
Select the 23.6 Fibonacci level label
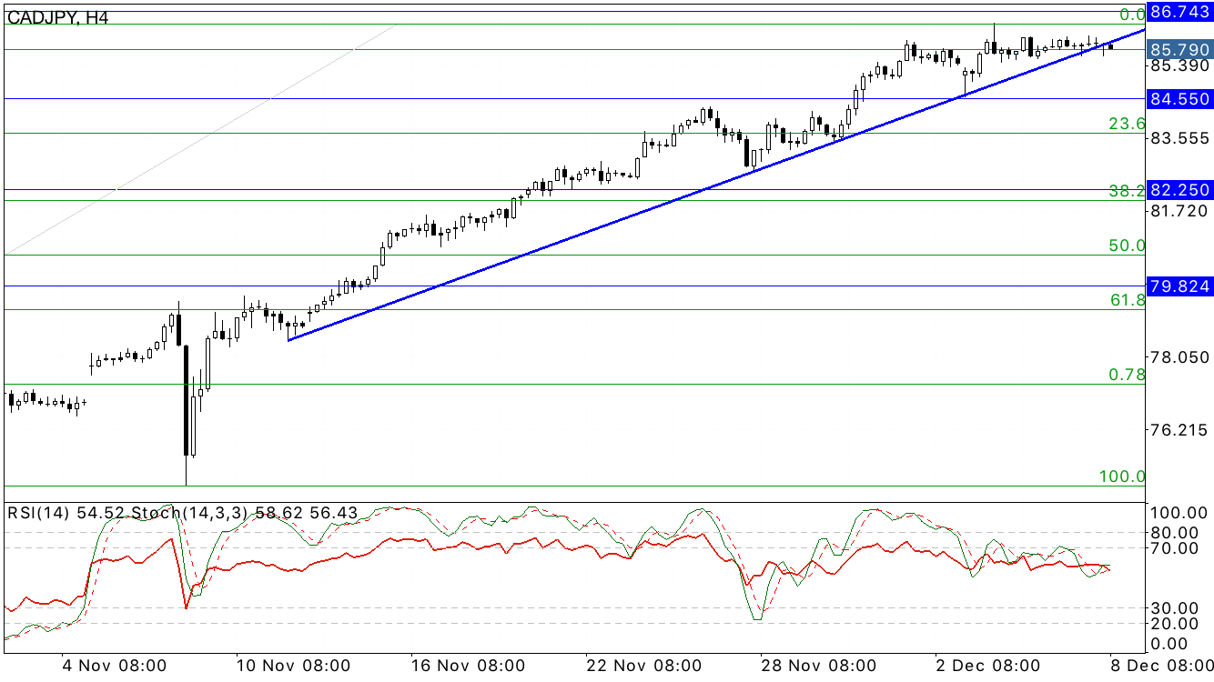1126,124
